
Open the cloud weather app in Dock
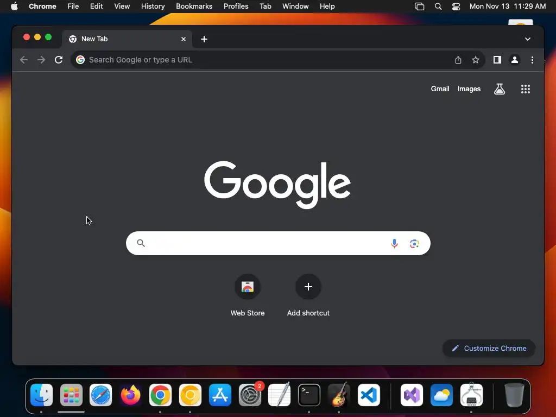(441, 395)
